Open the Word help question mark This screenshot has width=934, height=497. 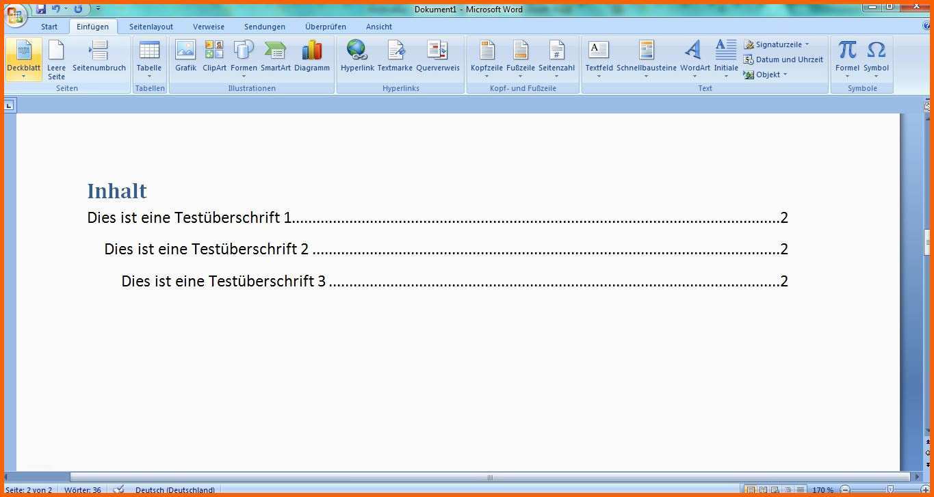point(927,27)
